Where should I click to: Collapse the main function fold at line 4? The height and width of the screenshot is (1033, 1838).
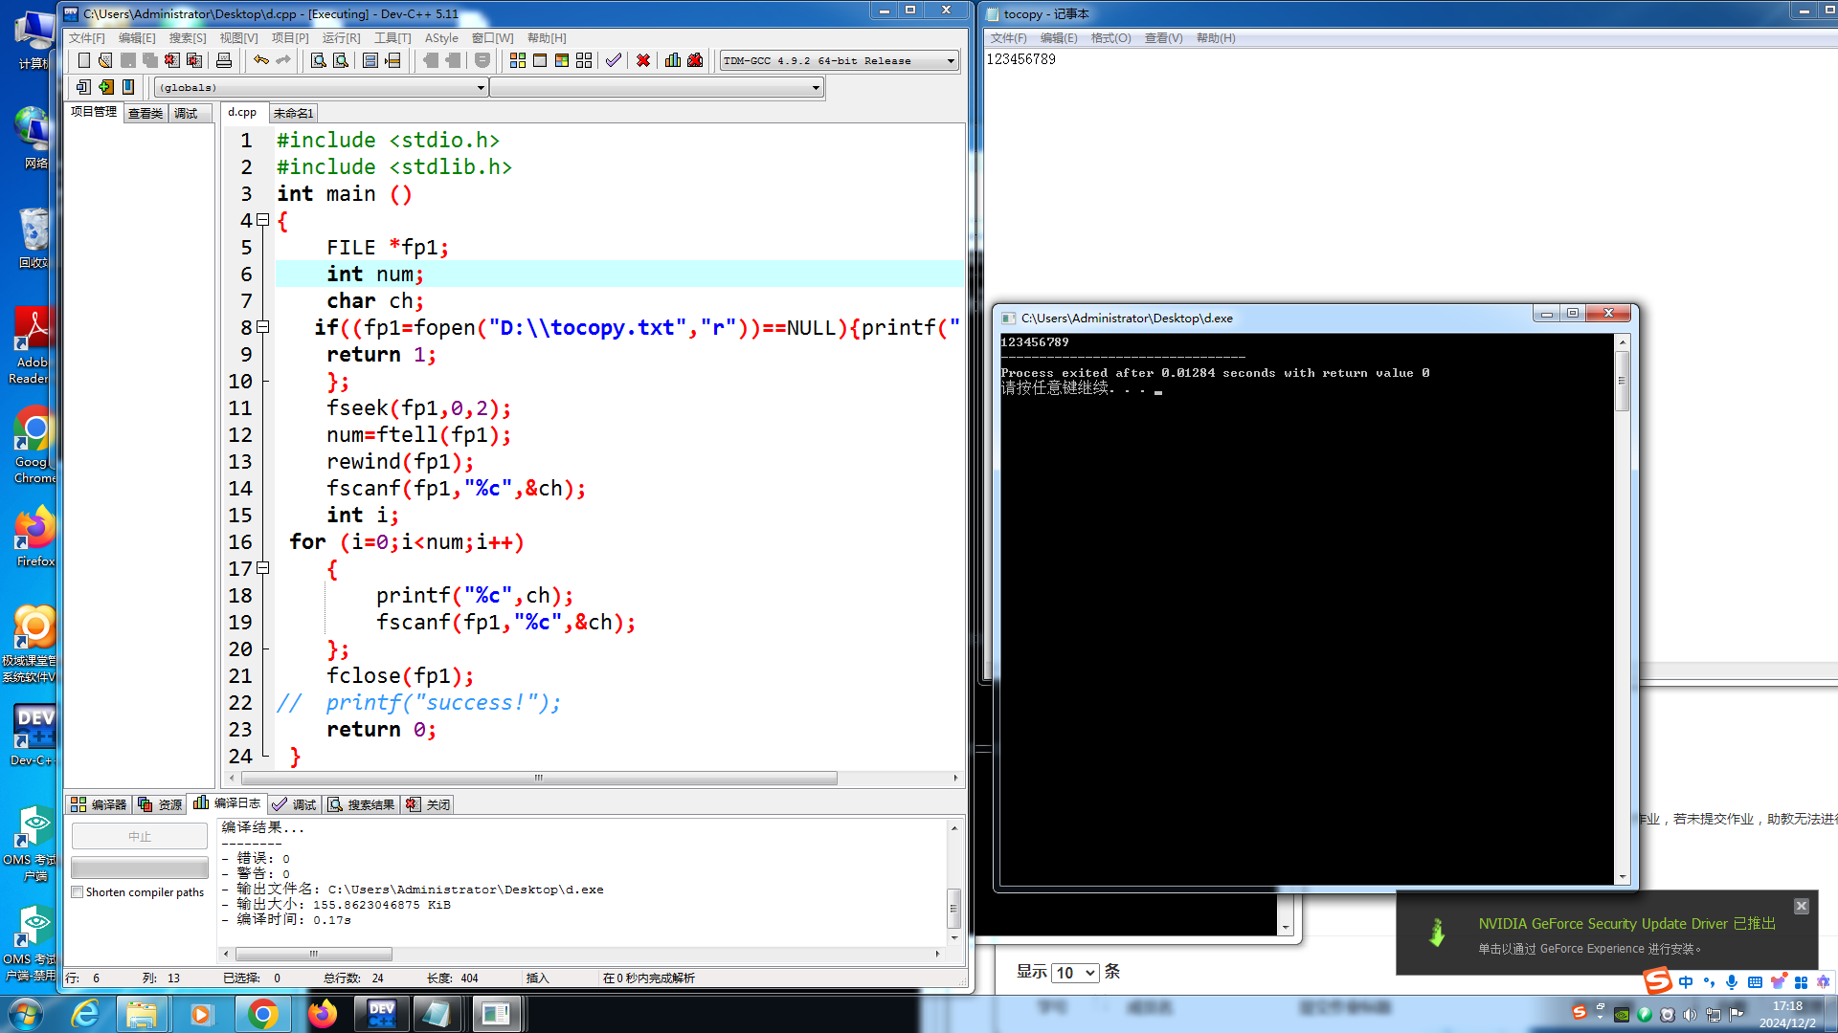click(x=263, y=220)
